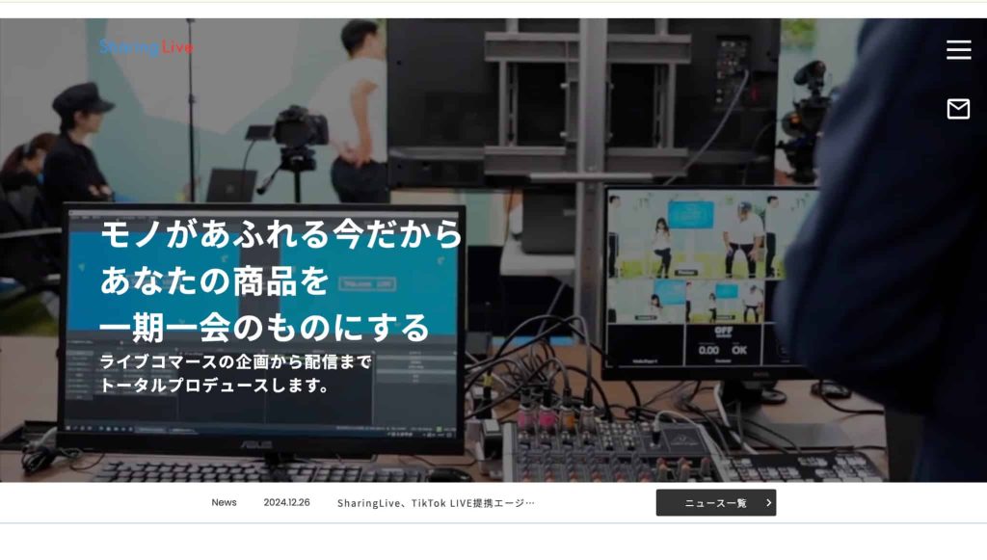This screenshot has height=560, width=987.
Task: Open the ニュース一覧 news list button
Action: (715, 503)
